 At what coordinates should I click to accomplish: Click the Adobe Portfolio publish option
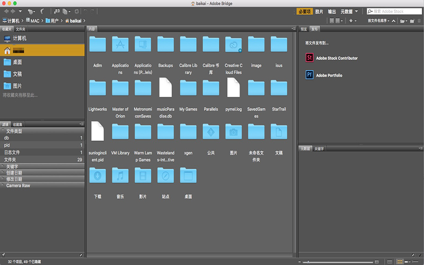pos(324,75)
